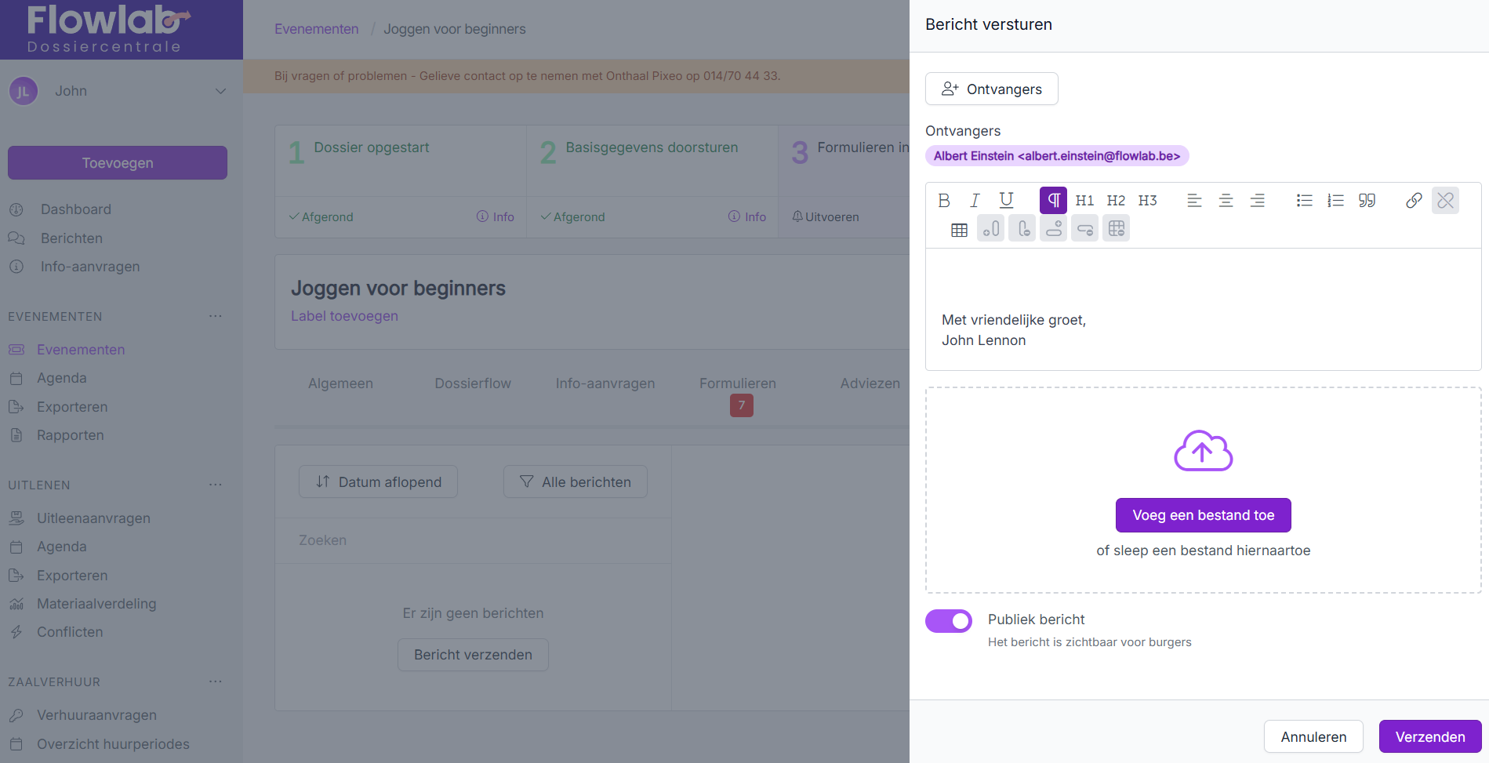
Task: Select the H1 heading style
Action: tap(1084, 201)
